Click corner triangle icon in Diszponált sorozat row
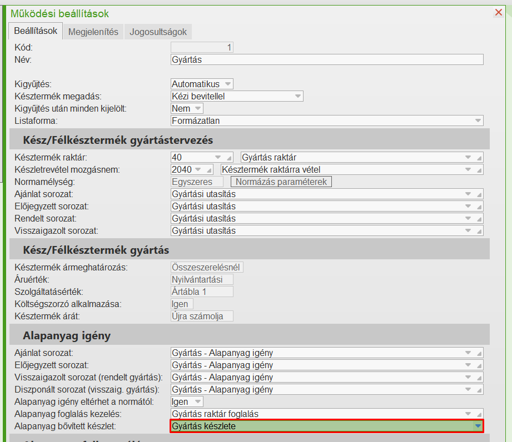The image size is (512, 442). tap(479, 390)
